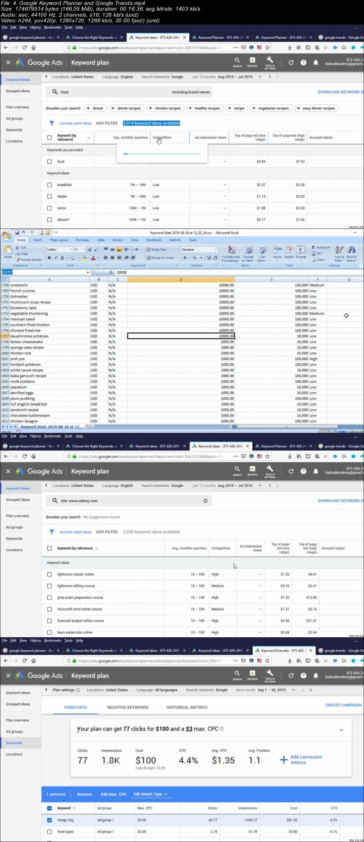Toggle Italic formatting in Excel's Font group
The image size is (364, 842).
pos(56,258)
